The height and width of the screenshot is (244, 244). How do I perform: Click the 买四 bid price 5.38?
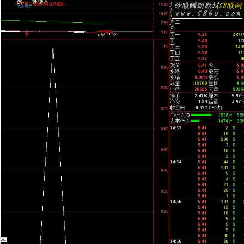pyautogui.click(x=203, y=53)
